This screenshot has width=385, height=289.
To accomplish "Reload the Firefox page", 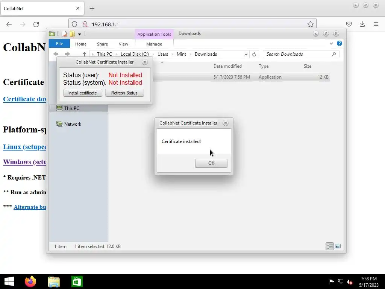I will click(x=36, y=24).
